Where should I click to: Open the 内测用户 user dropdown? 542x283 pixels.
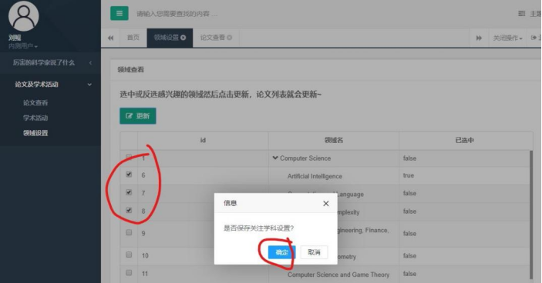tap(23, 46)
